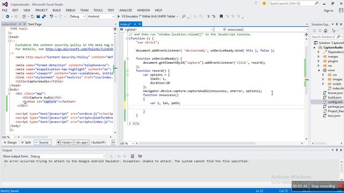Open the DEBUG menu

[70, 10]
